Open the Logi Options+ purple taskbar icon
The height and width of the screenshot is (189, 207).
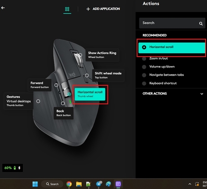(118, 184)
